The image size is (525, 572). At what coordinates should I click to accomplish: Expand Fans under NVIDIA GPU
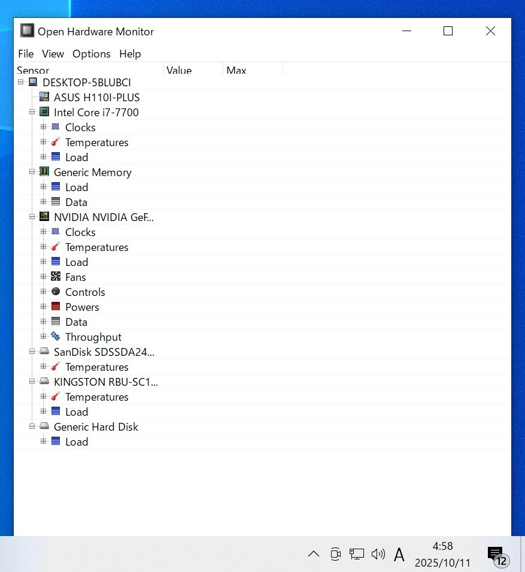pos(43,276)
